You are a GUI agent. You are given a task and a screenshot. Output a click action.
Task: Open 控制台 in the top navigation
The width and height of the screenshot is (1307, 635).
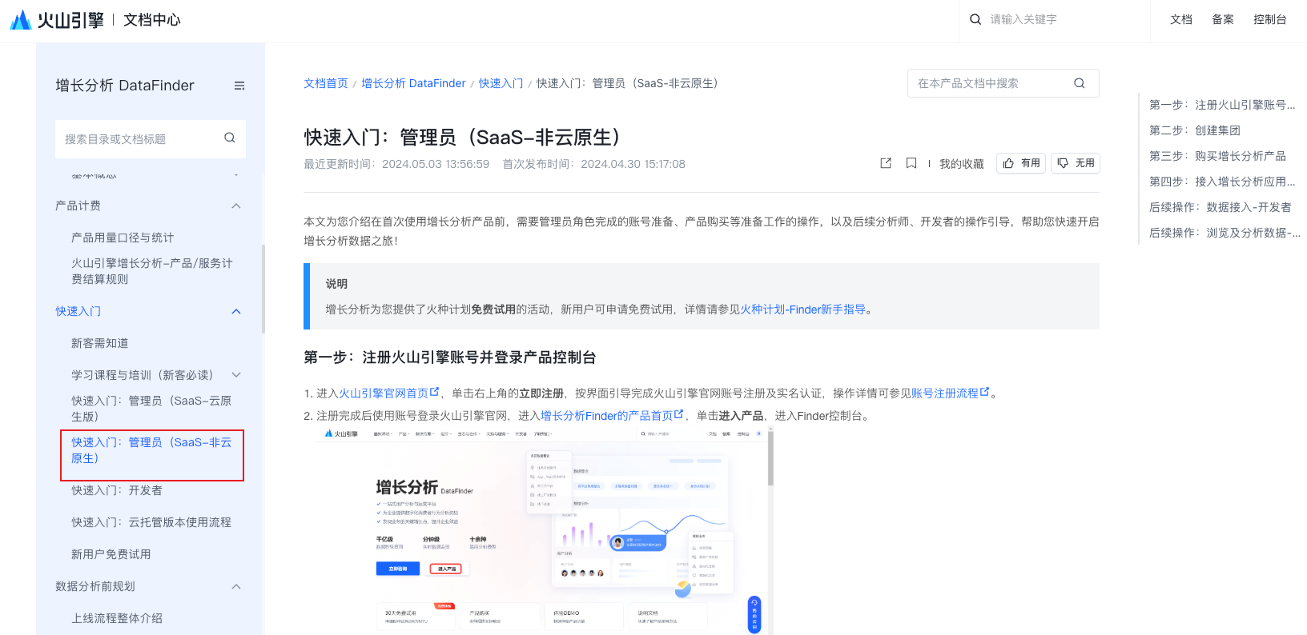coord(1270,19)
